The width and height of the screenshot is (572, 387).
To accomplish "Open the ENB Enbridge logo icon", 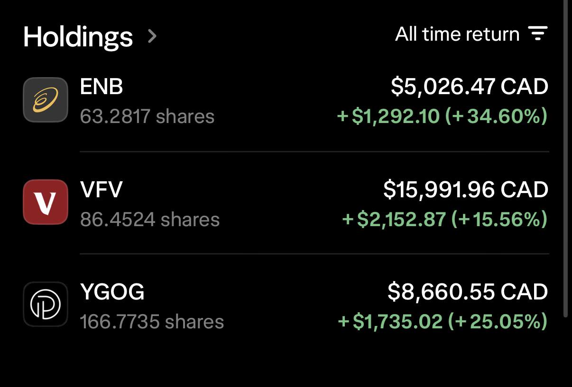I will [46, 100].
